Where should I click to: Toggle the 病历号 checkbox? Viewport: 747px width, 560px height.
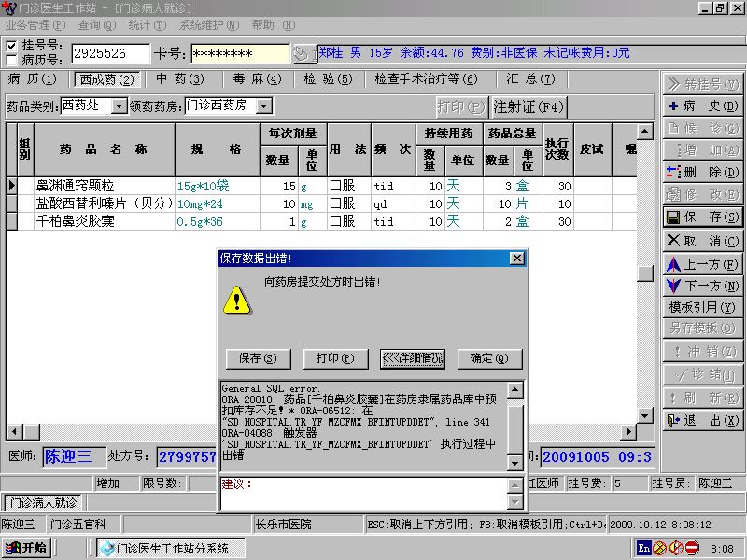(x=11, y=61)
